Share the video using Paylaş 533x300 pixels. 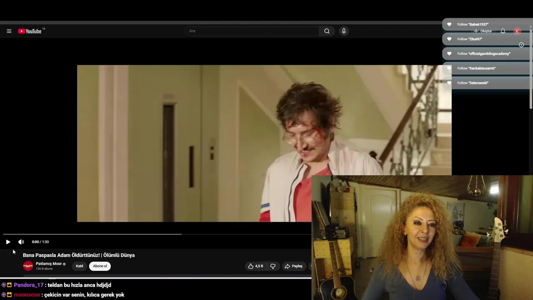coord(294,266)
